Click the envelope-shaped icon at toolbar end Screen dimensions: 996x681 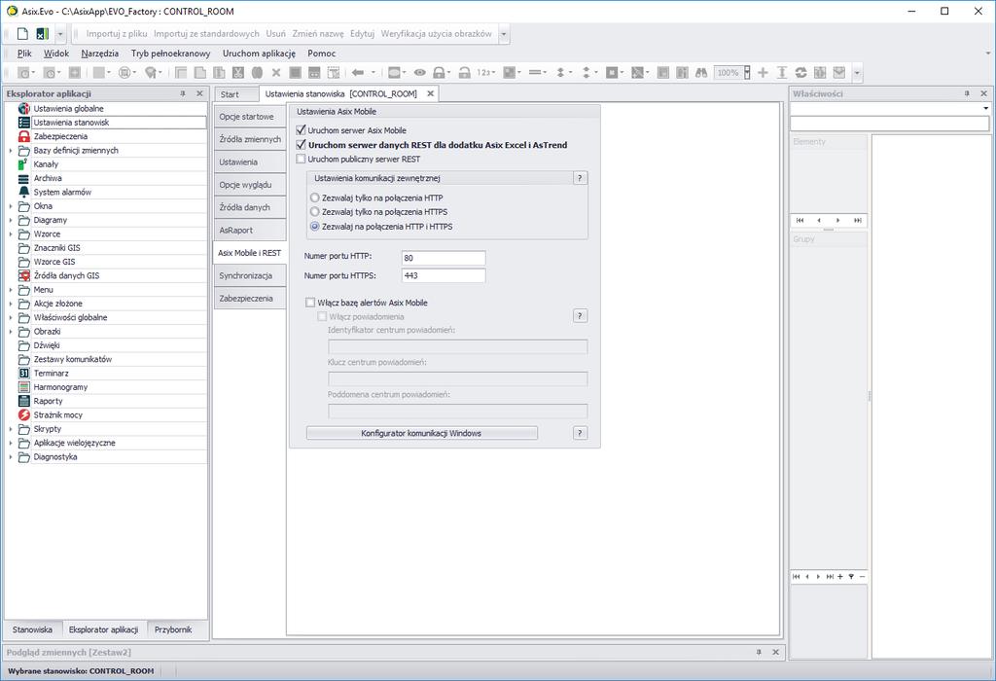click(x=839, y=72)
